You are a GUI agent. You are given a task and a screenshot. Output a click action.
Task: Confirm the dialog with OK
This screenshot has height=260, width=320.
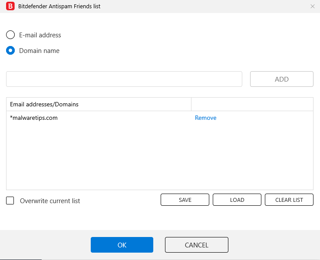click(122, 245)
